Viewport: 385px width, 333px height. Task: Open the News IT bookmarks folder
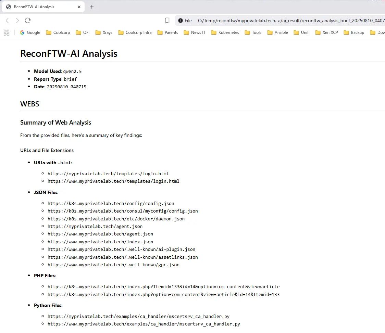[195, 33]
